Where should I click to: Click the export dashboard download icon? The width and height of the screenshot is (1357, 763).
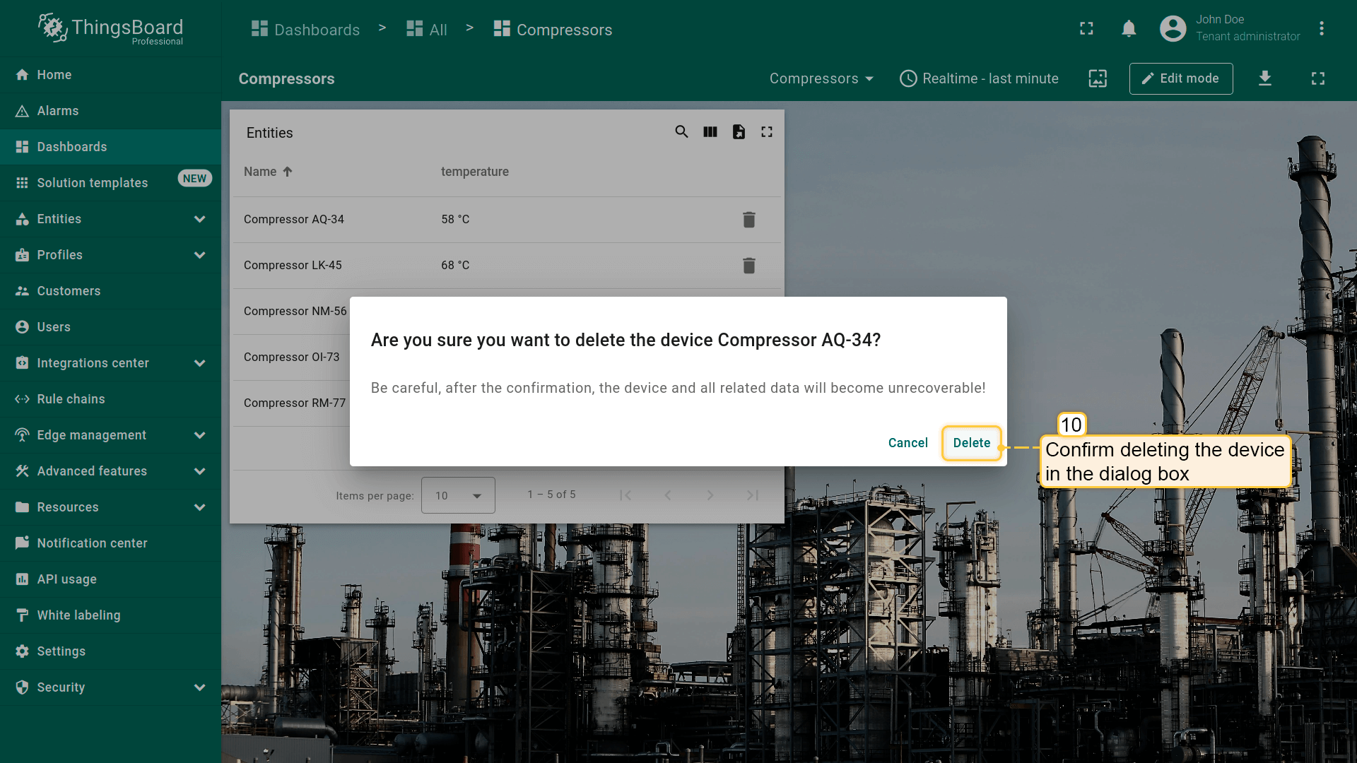1265,78
